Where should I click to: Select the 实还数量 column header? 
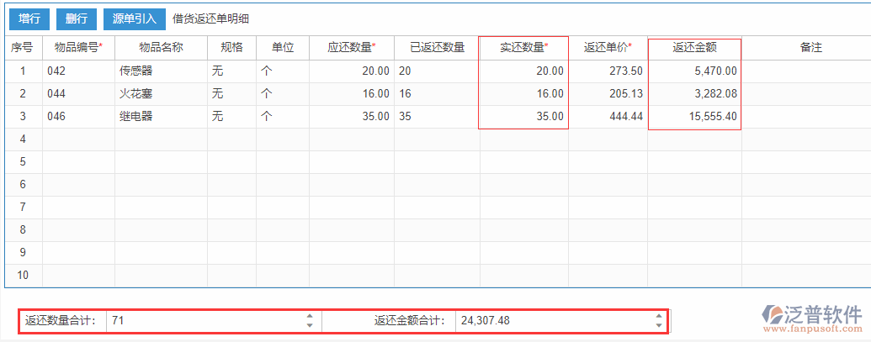tap(523, 48)
